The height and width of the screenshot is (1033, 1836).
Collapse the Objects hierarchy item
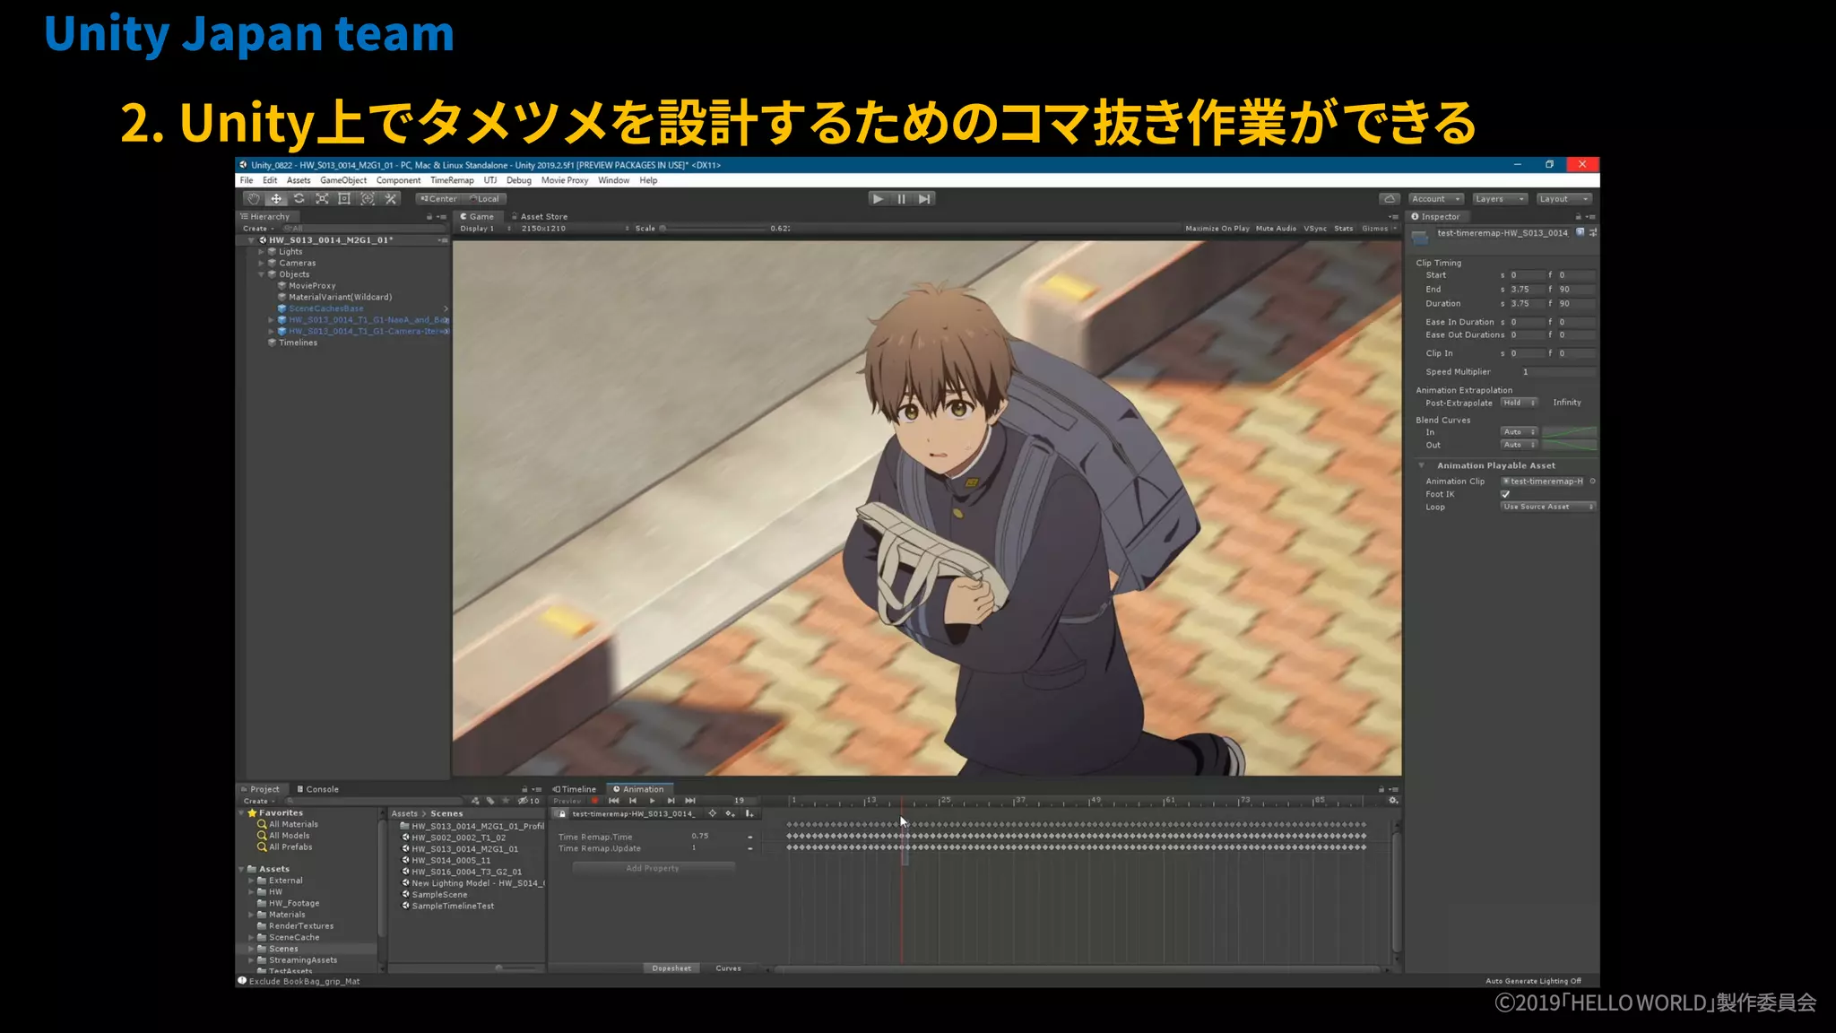(262, 274)
